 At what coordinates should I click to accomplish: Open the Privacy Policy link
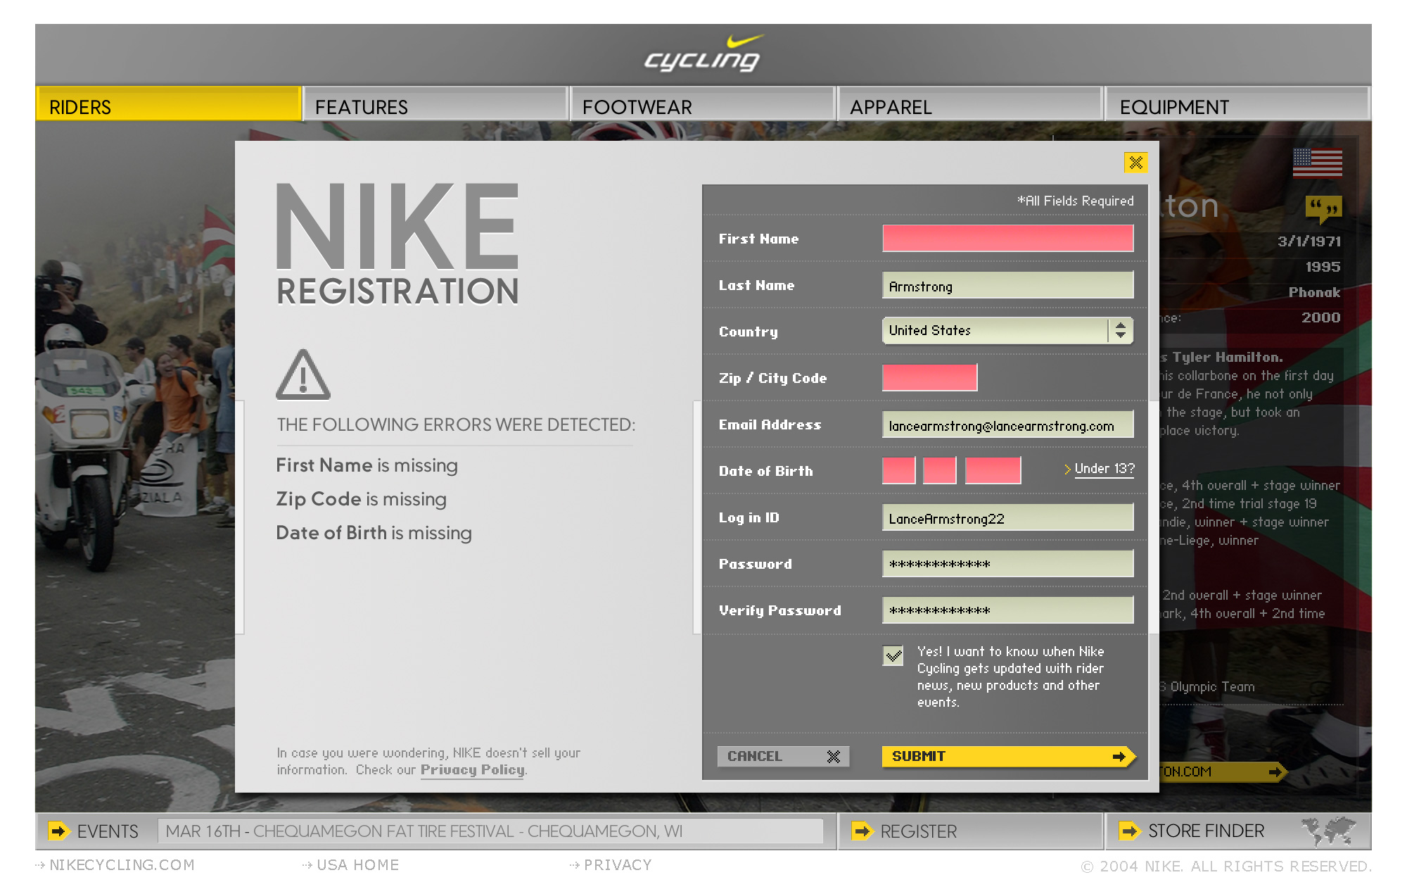473,770
